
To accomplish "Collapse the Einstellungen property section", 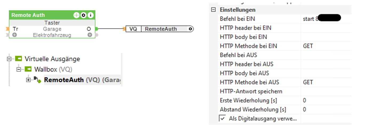I will (213, 10).
